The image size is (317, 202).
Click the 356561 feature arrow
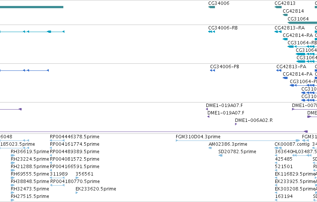coord(77,178)
